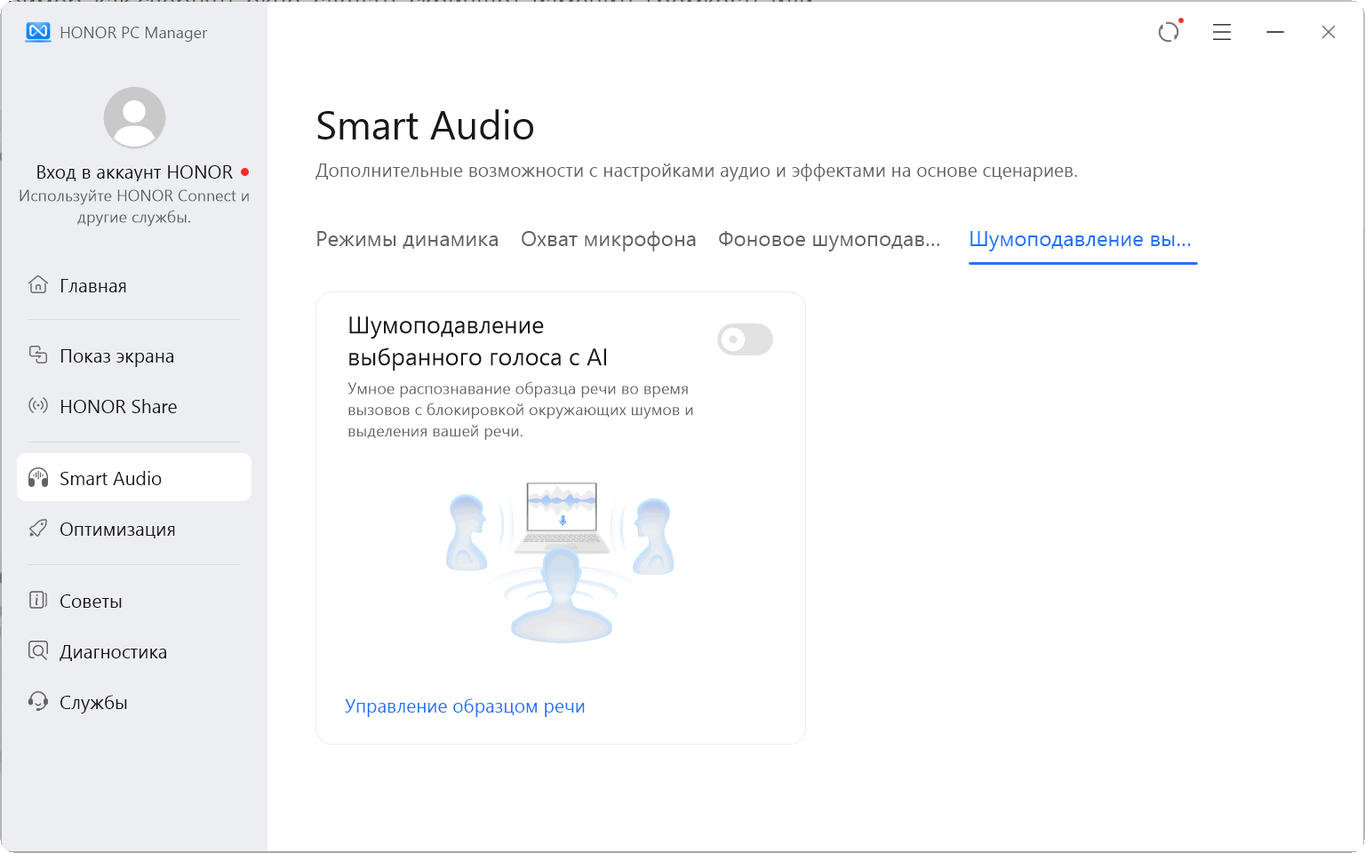This screenshot has width=1365, height=853.
Task: Click the text "Используйте HONOR Connect и другие службы."
Action: [x=134, y=206]
